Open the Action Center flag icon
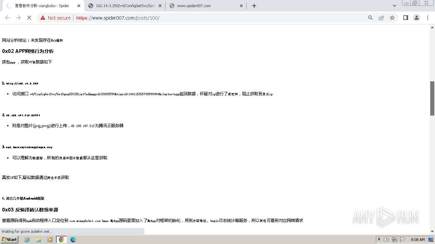This screenshot has width=435, height=244. pyautogui.click(x=403, y=239)
